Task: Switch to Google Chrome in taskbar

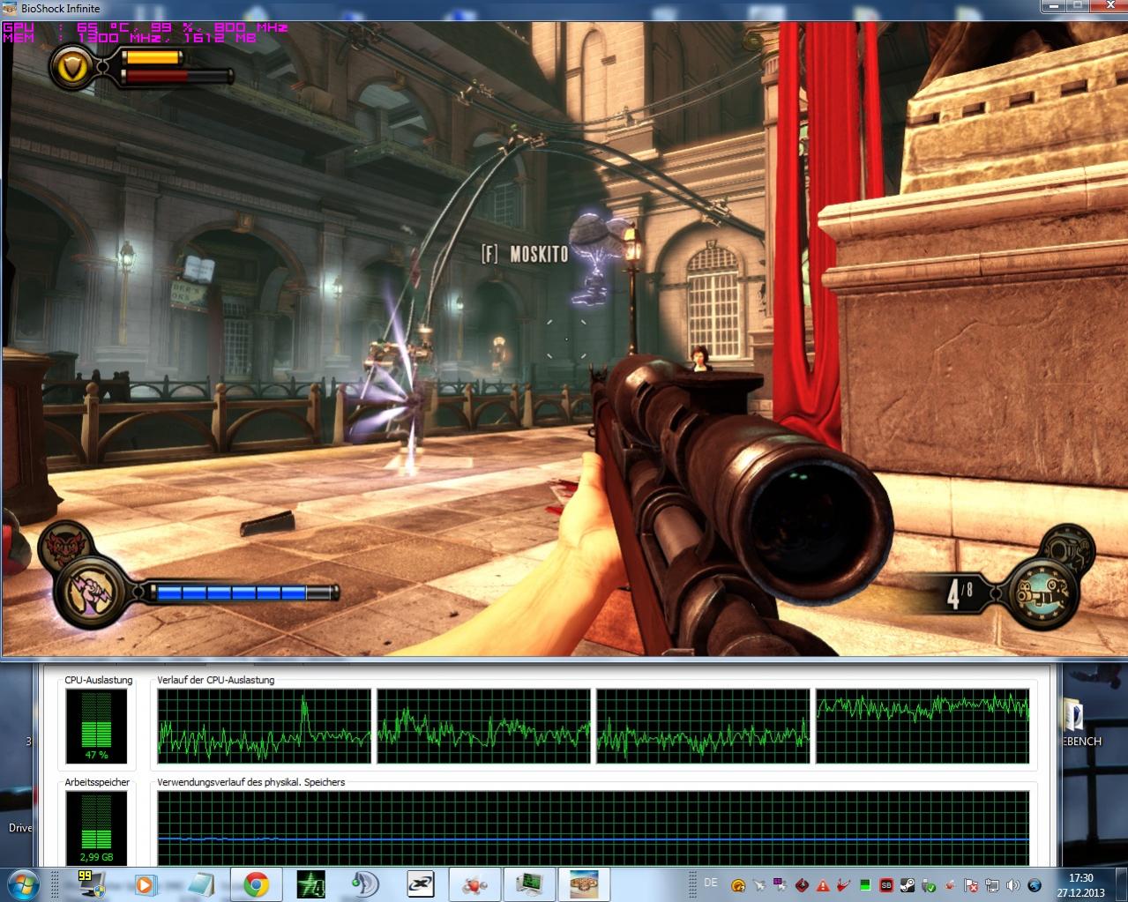Action: tap(256, 883)
